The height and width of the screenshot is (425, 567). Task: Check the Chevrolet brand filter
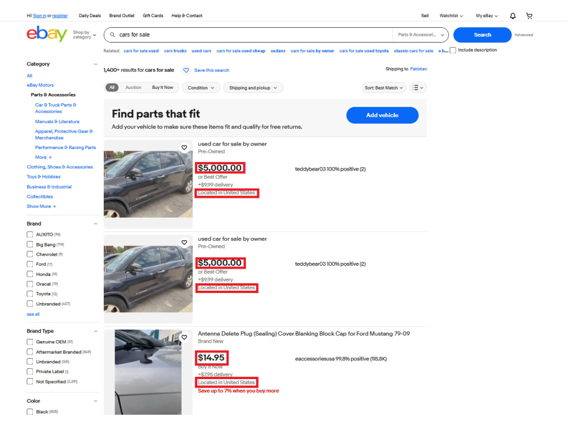point(30,254)
